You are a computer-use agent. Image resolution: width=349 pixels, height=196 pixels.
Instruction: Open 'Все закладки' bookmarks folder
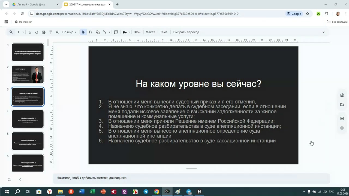click(337, 22)
